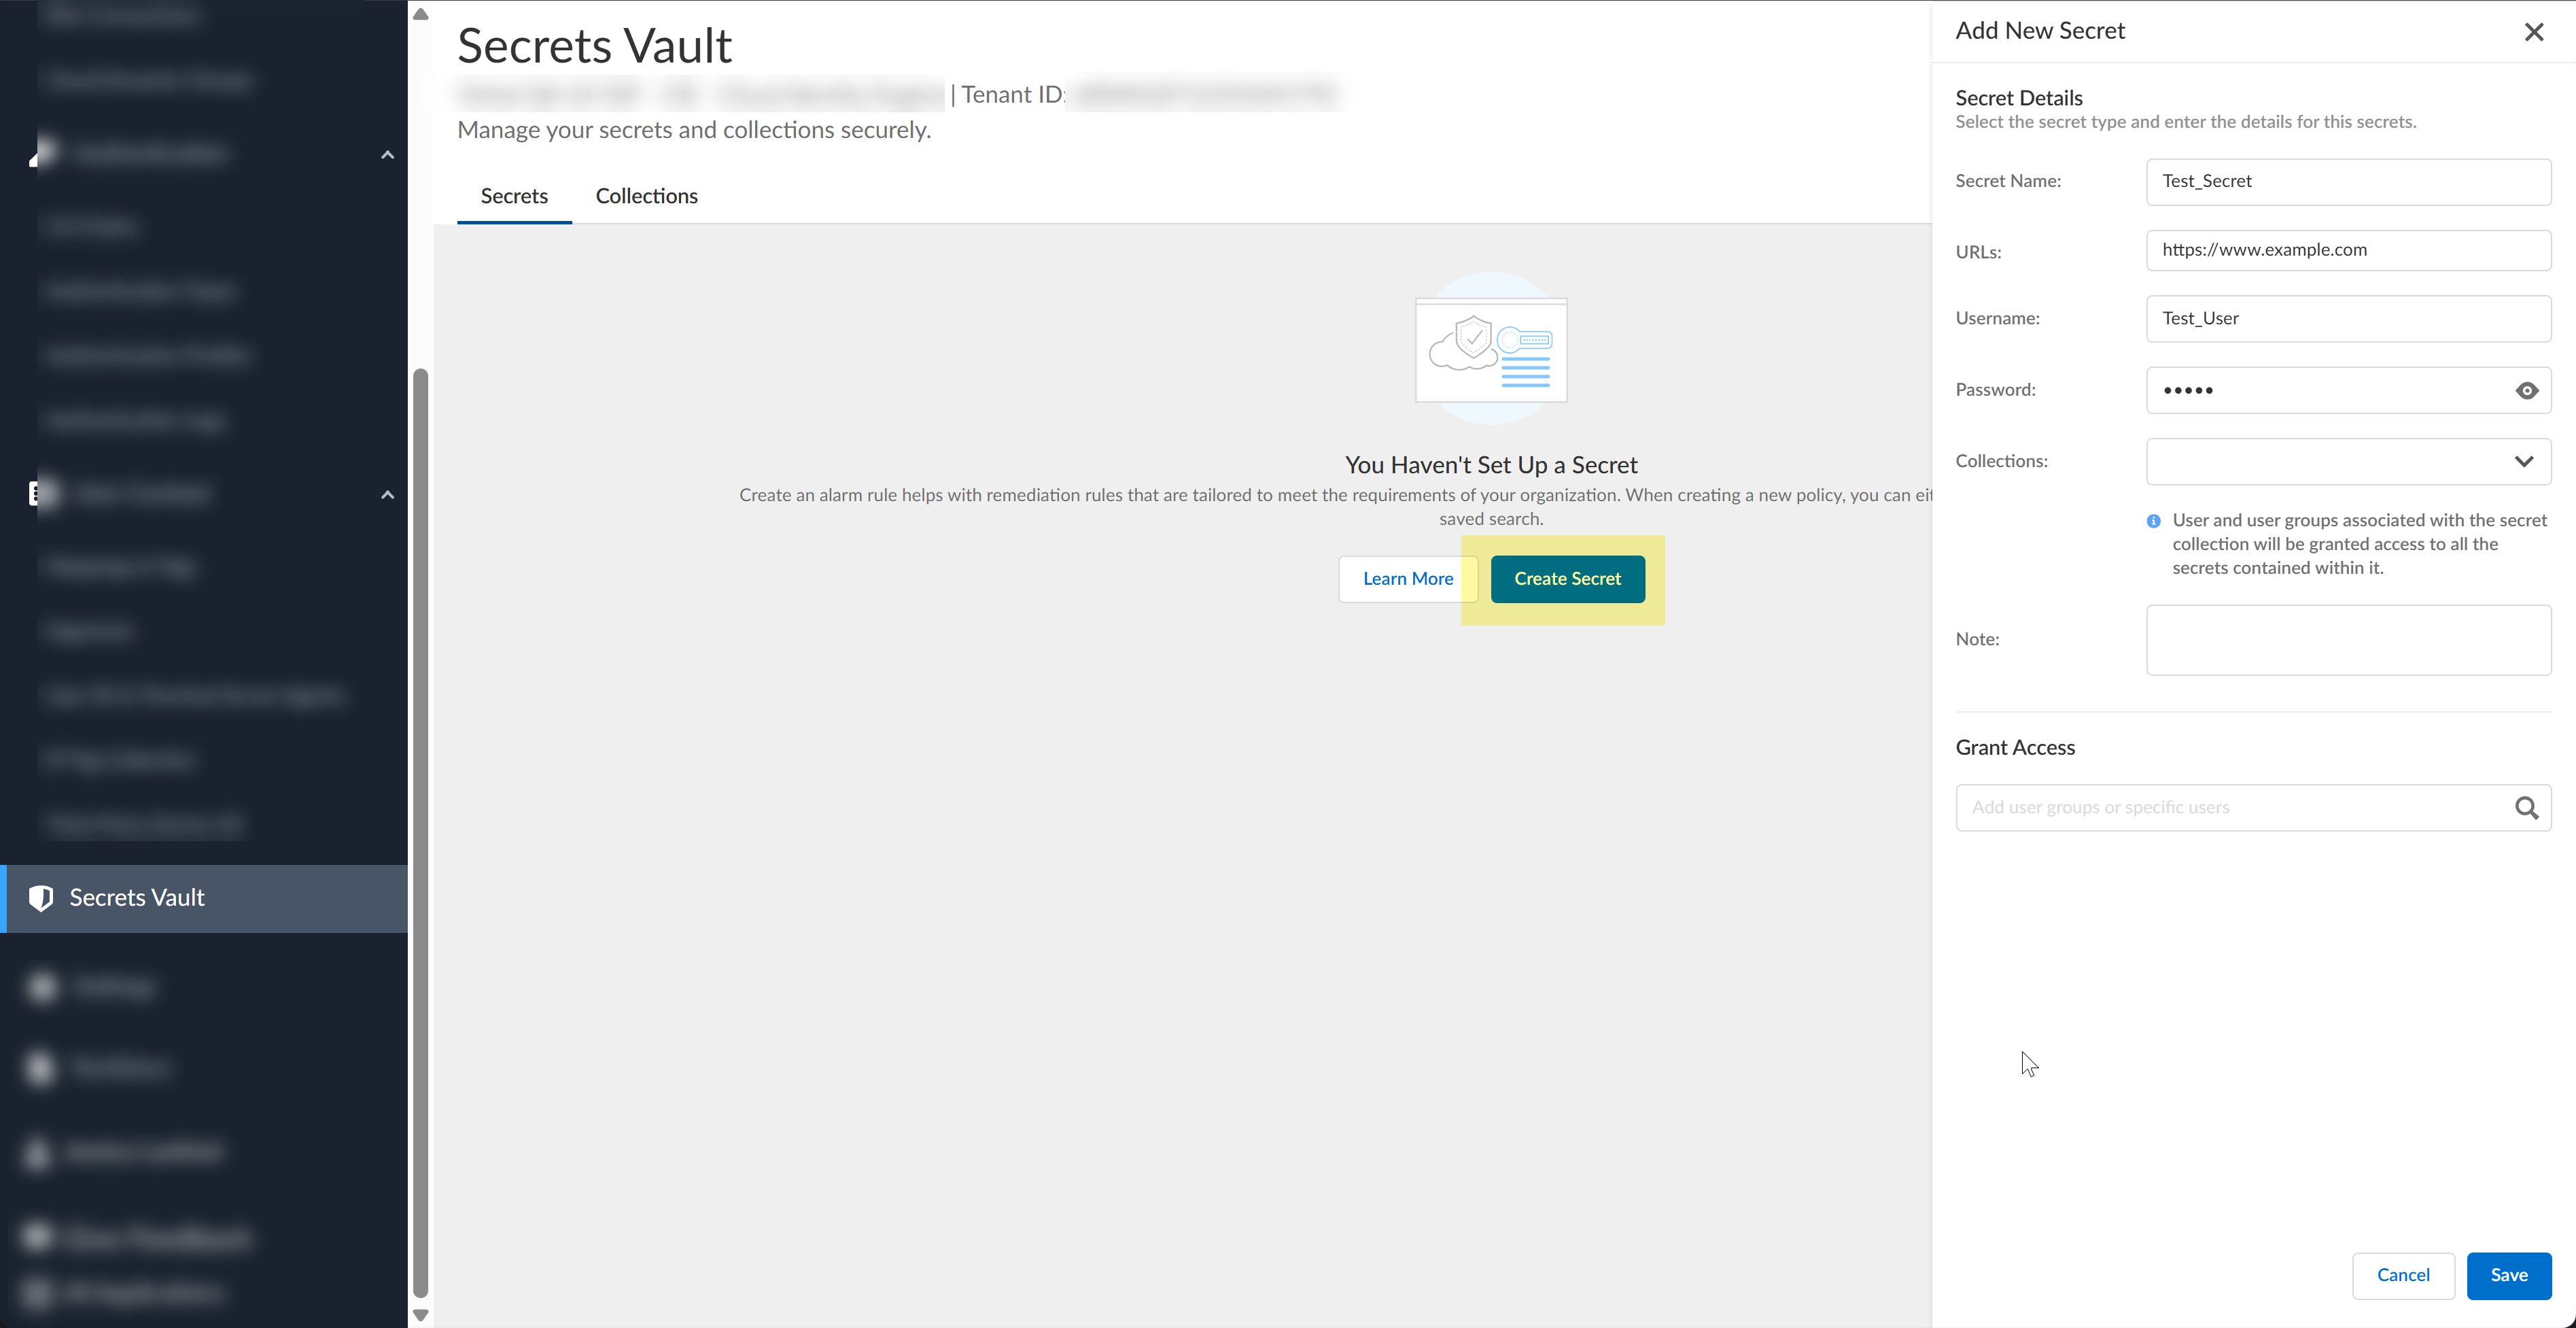Click the blue info icon near Collections note
Screen dimensions: 2576x1328
pos(2153,522)
